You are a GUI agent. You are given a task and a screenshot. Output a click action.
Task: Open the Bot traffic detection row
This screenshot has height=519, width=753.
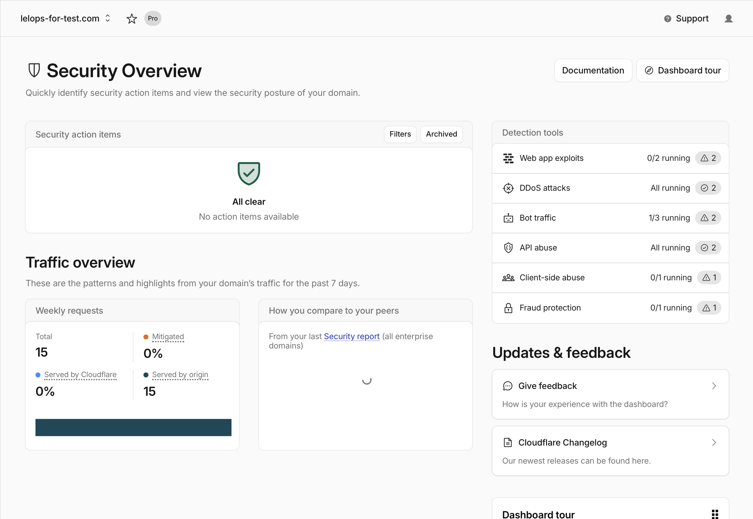click(610, 218)
